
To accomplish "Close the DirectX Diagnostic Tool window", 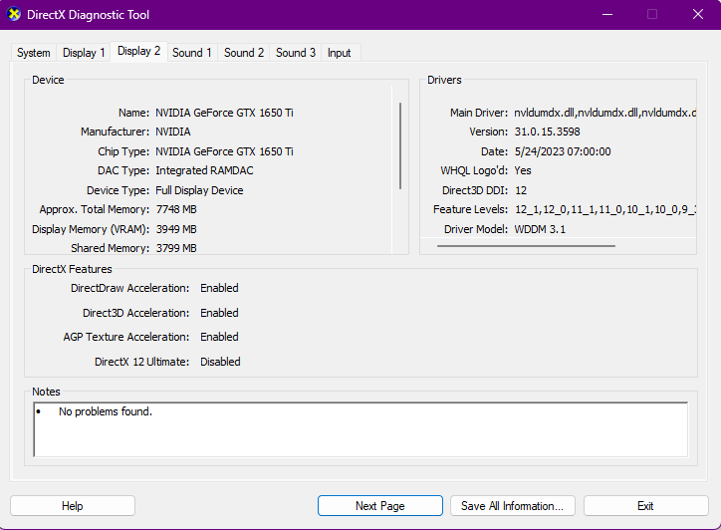I will coord(697,14).
